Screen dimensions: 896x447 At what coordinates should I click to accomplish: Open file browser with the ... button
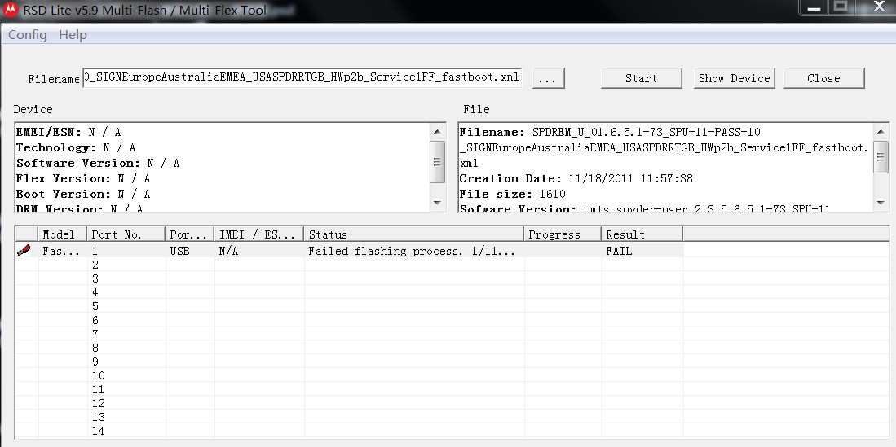pyautogui.click(x=548, y=78)
